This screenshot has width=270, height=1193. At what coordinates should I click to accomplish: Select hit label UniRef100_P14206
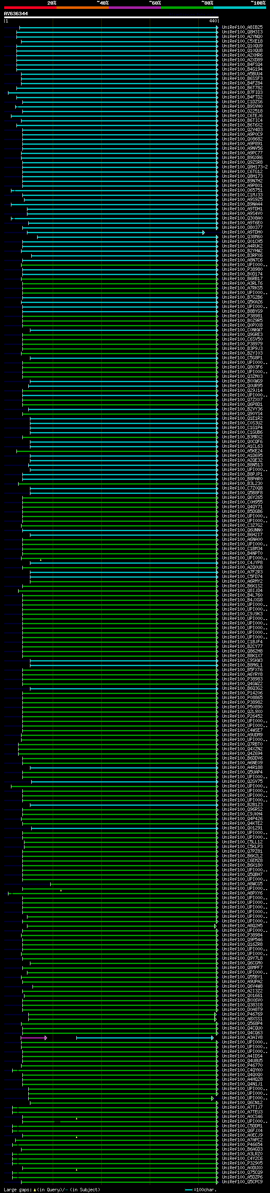242,693
